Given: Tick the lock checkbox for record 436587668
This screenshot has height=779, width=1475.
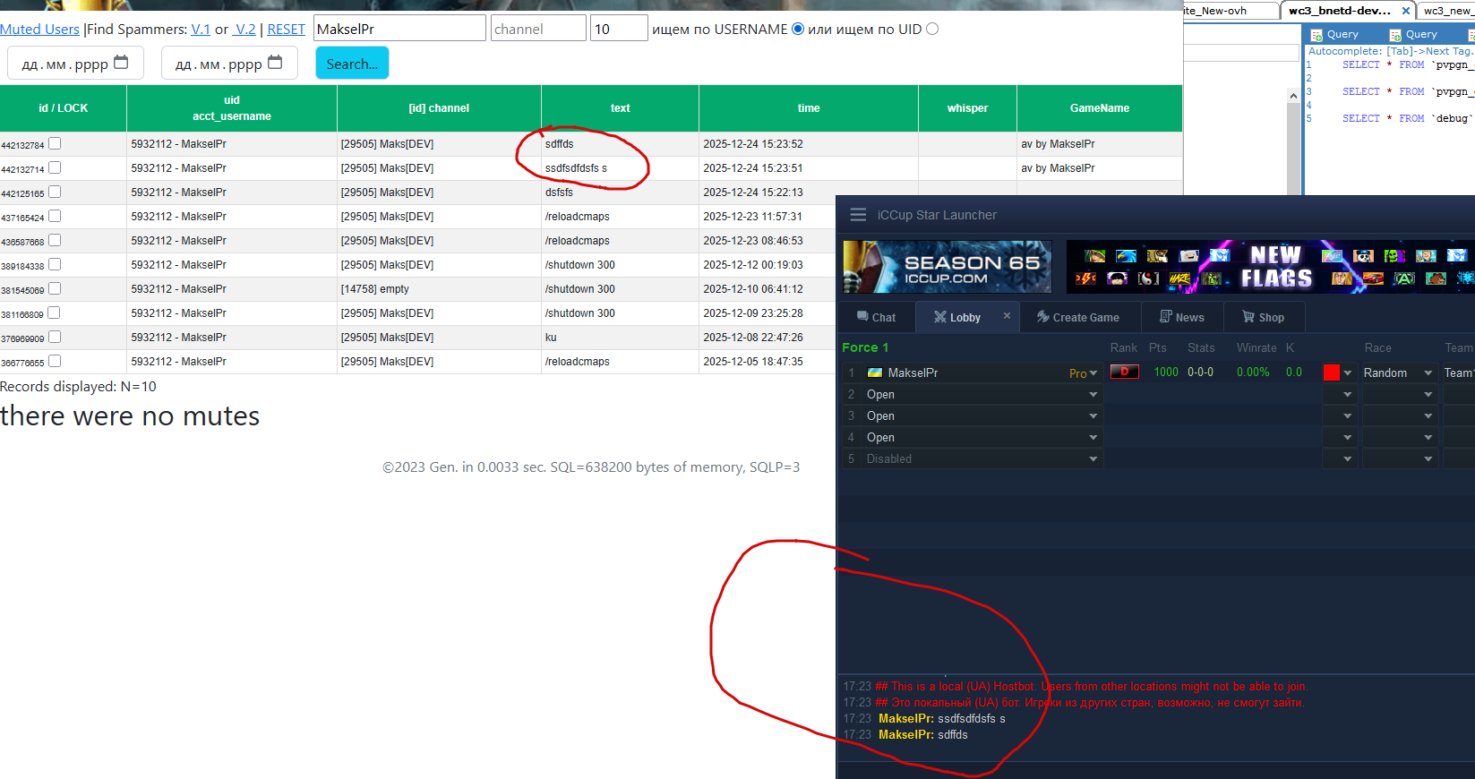Looking at the screenshot, I should pyautogui.click(x=55, y=240).
